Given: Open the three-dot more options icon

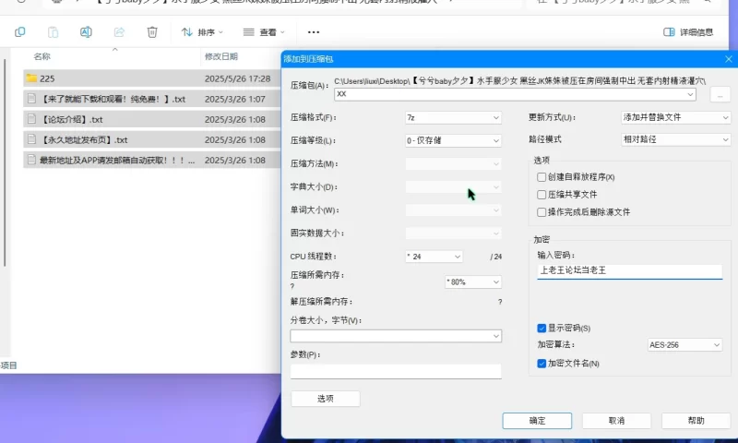Looking at the screenshot, I should pos(314,32).
